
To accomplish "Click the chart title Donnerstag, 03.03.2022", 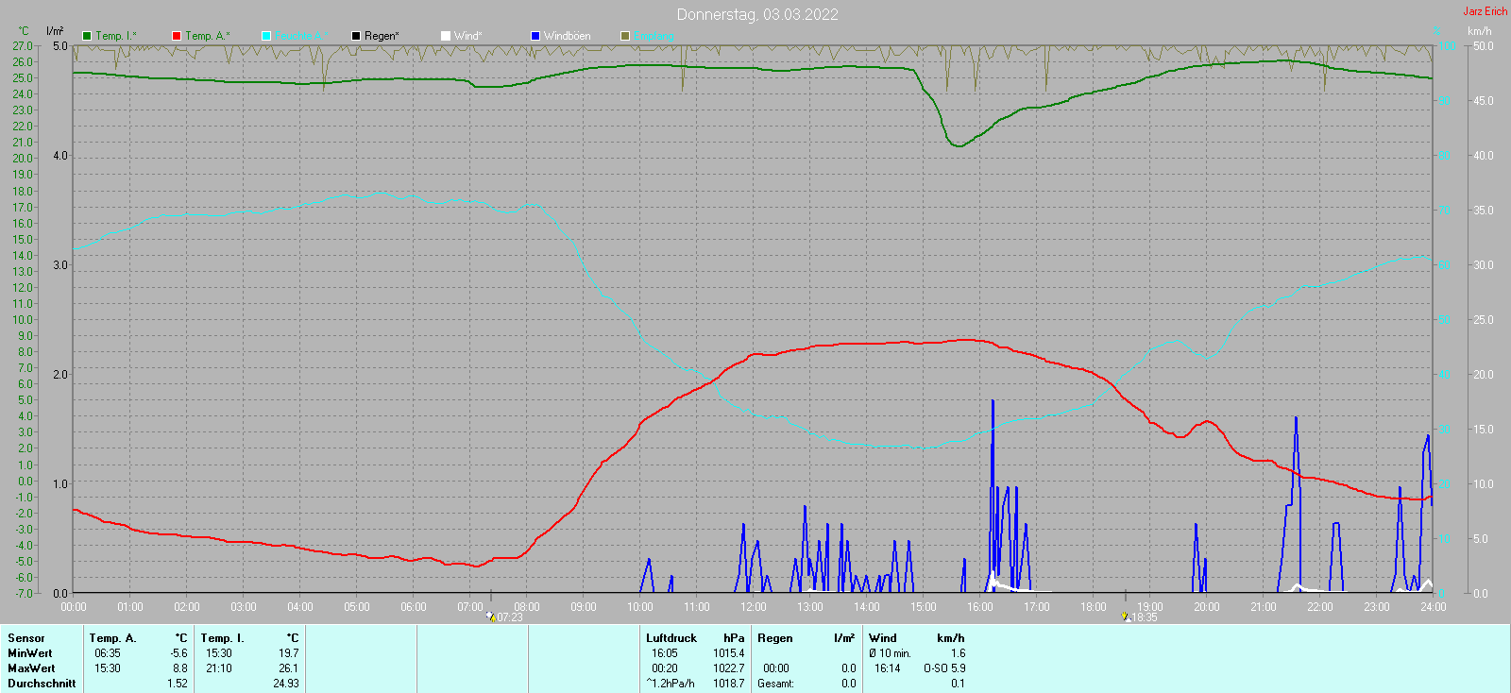I will pos(757,14).
